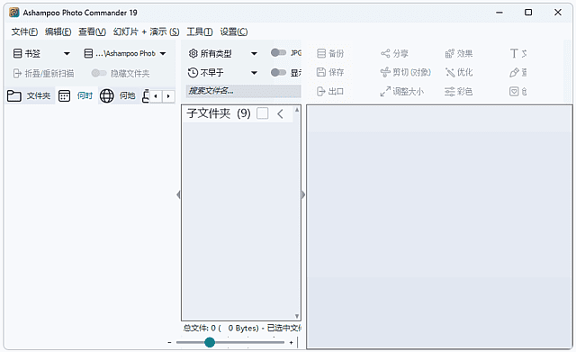Click the image preview pane

(439, 226)
